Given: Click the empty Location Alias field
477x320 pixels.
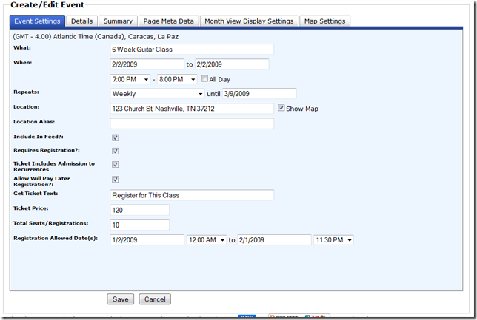Looking at the screenshot, I should (191, 123).
